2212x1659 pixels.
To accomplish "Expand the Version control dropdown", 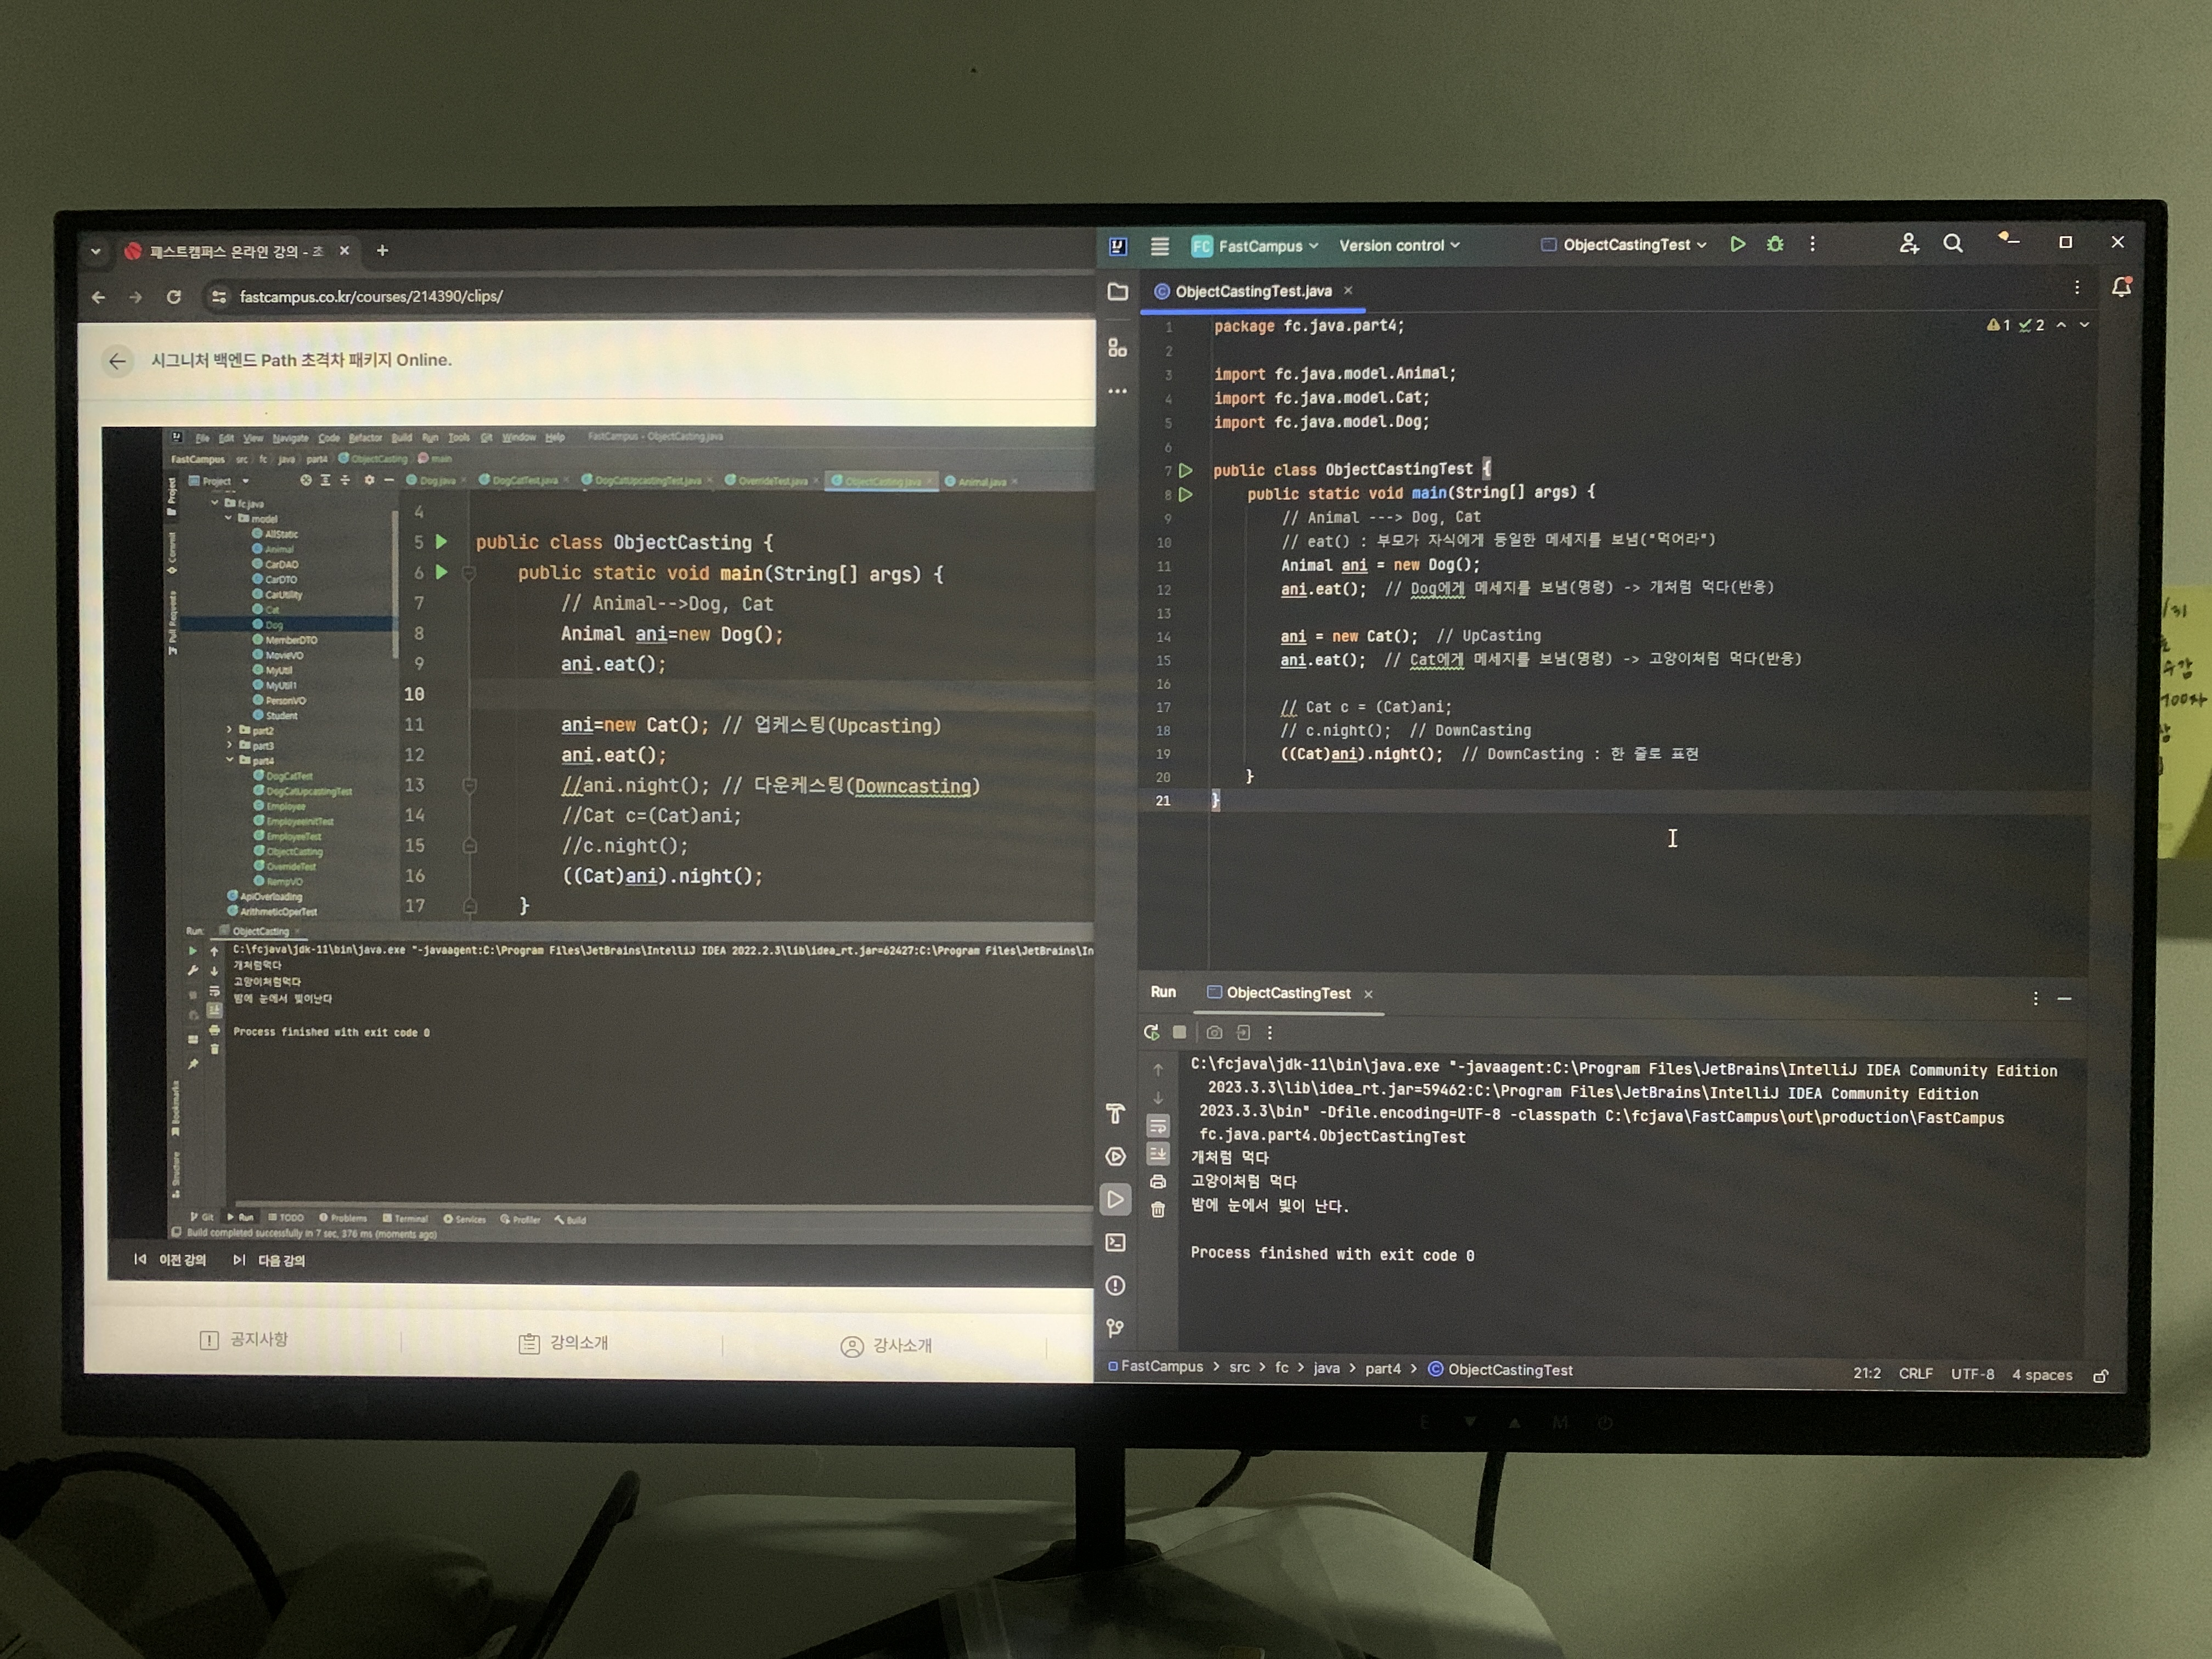I will [x=1398, y=246].
